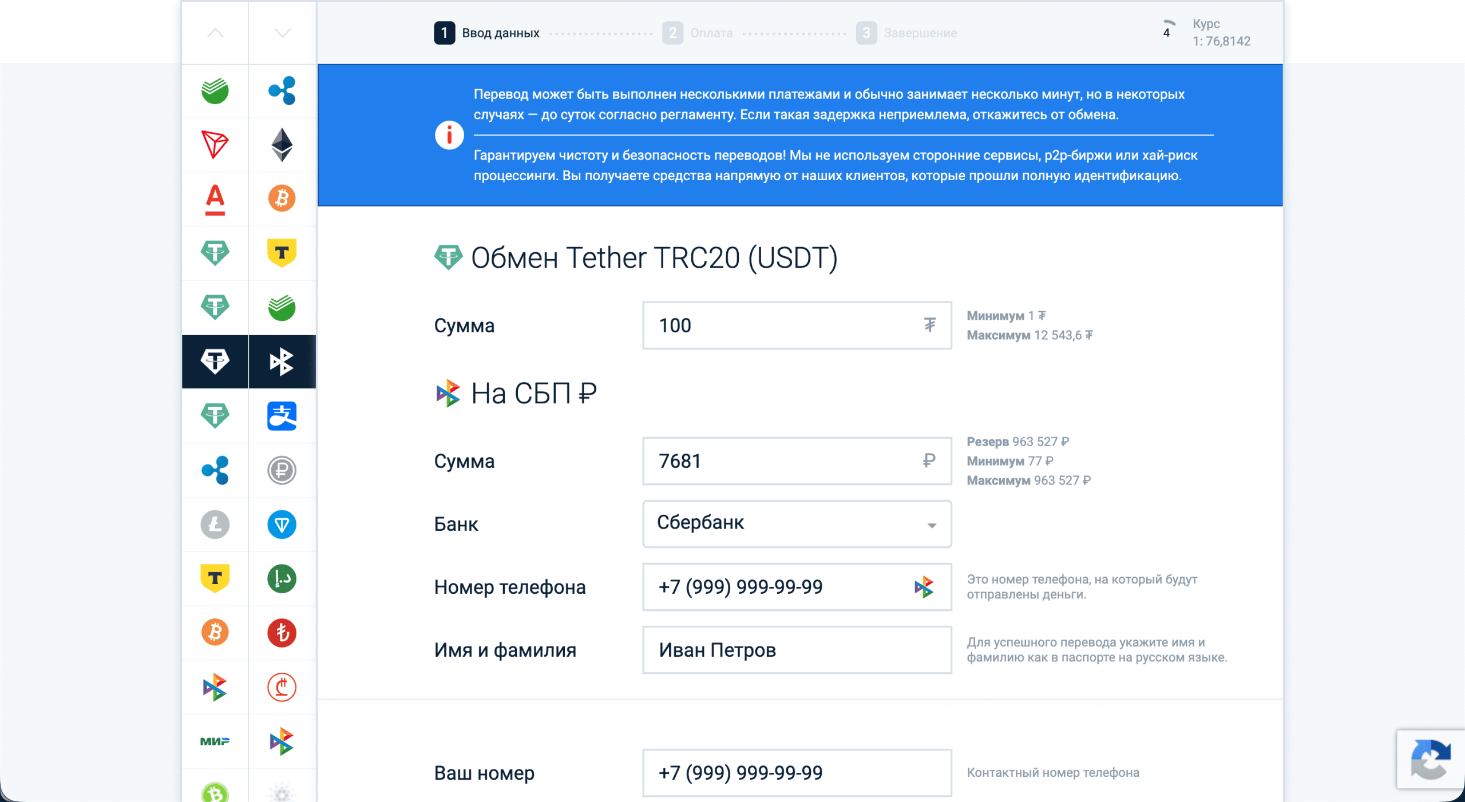1465x802 pixels.
Task: Open the Банк dropdown showing Сбербанк
Action: tap(797, 524)
